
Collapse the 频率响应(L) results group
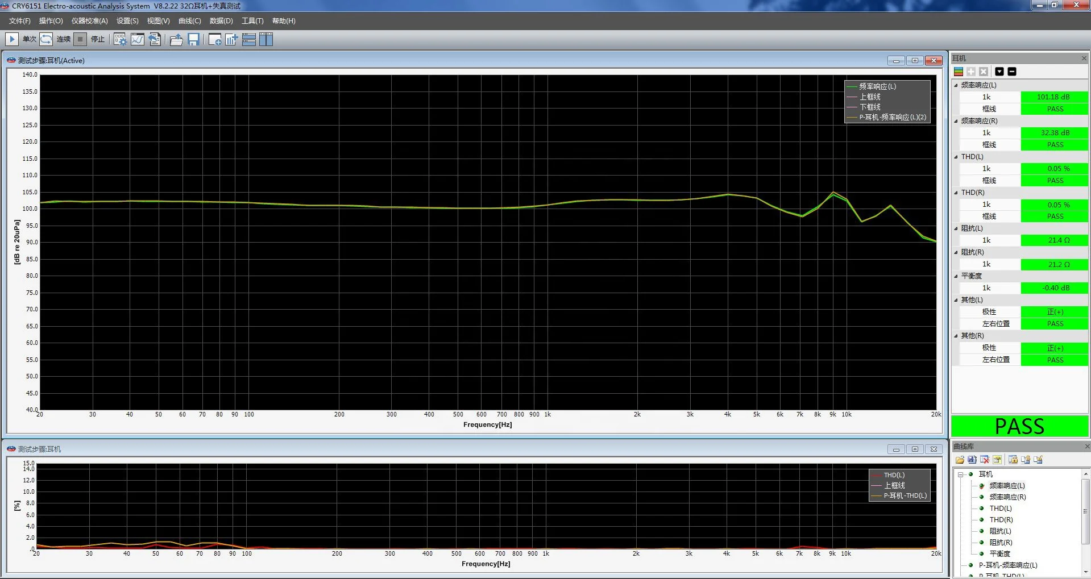coord(956,85)
